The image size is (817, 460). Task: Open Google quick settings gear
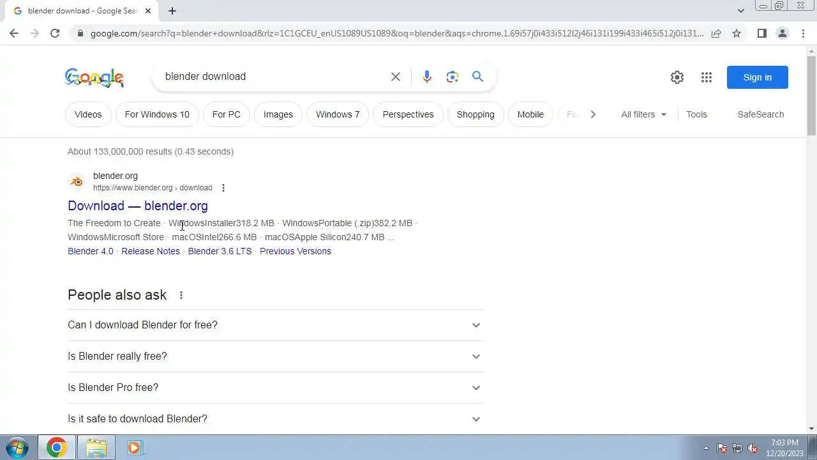[677, 77]
